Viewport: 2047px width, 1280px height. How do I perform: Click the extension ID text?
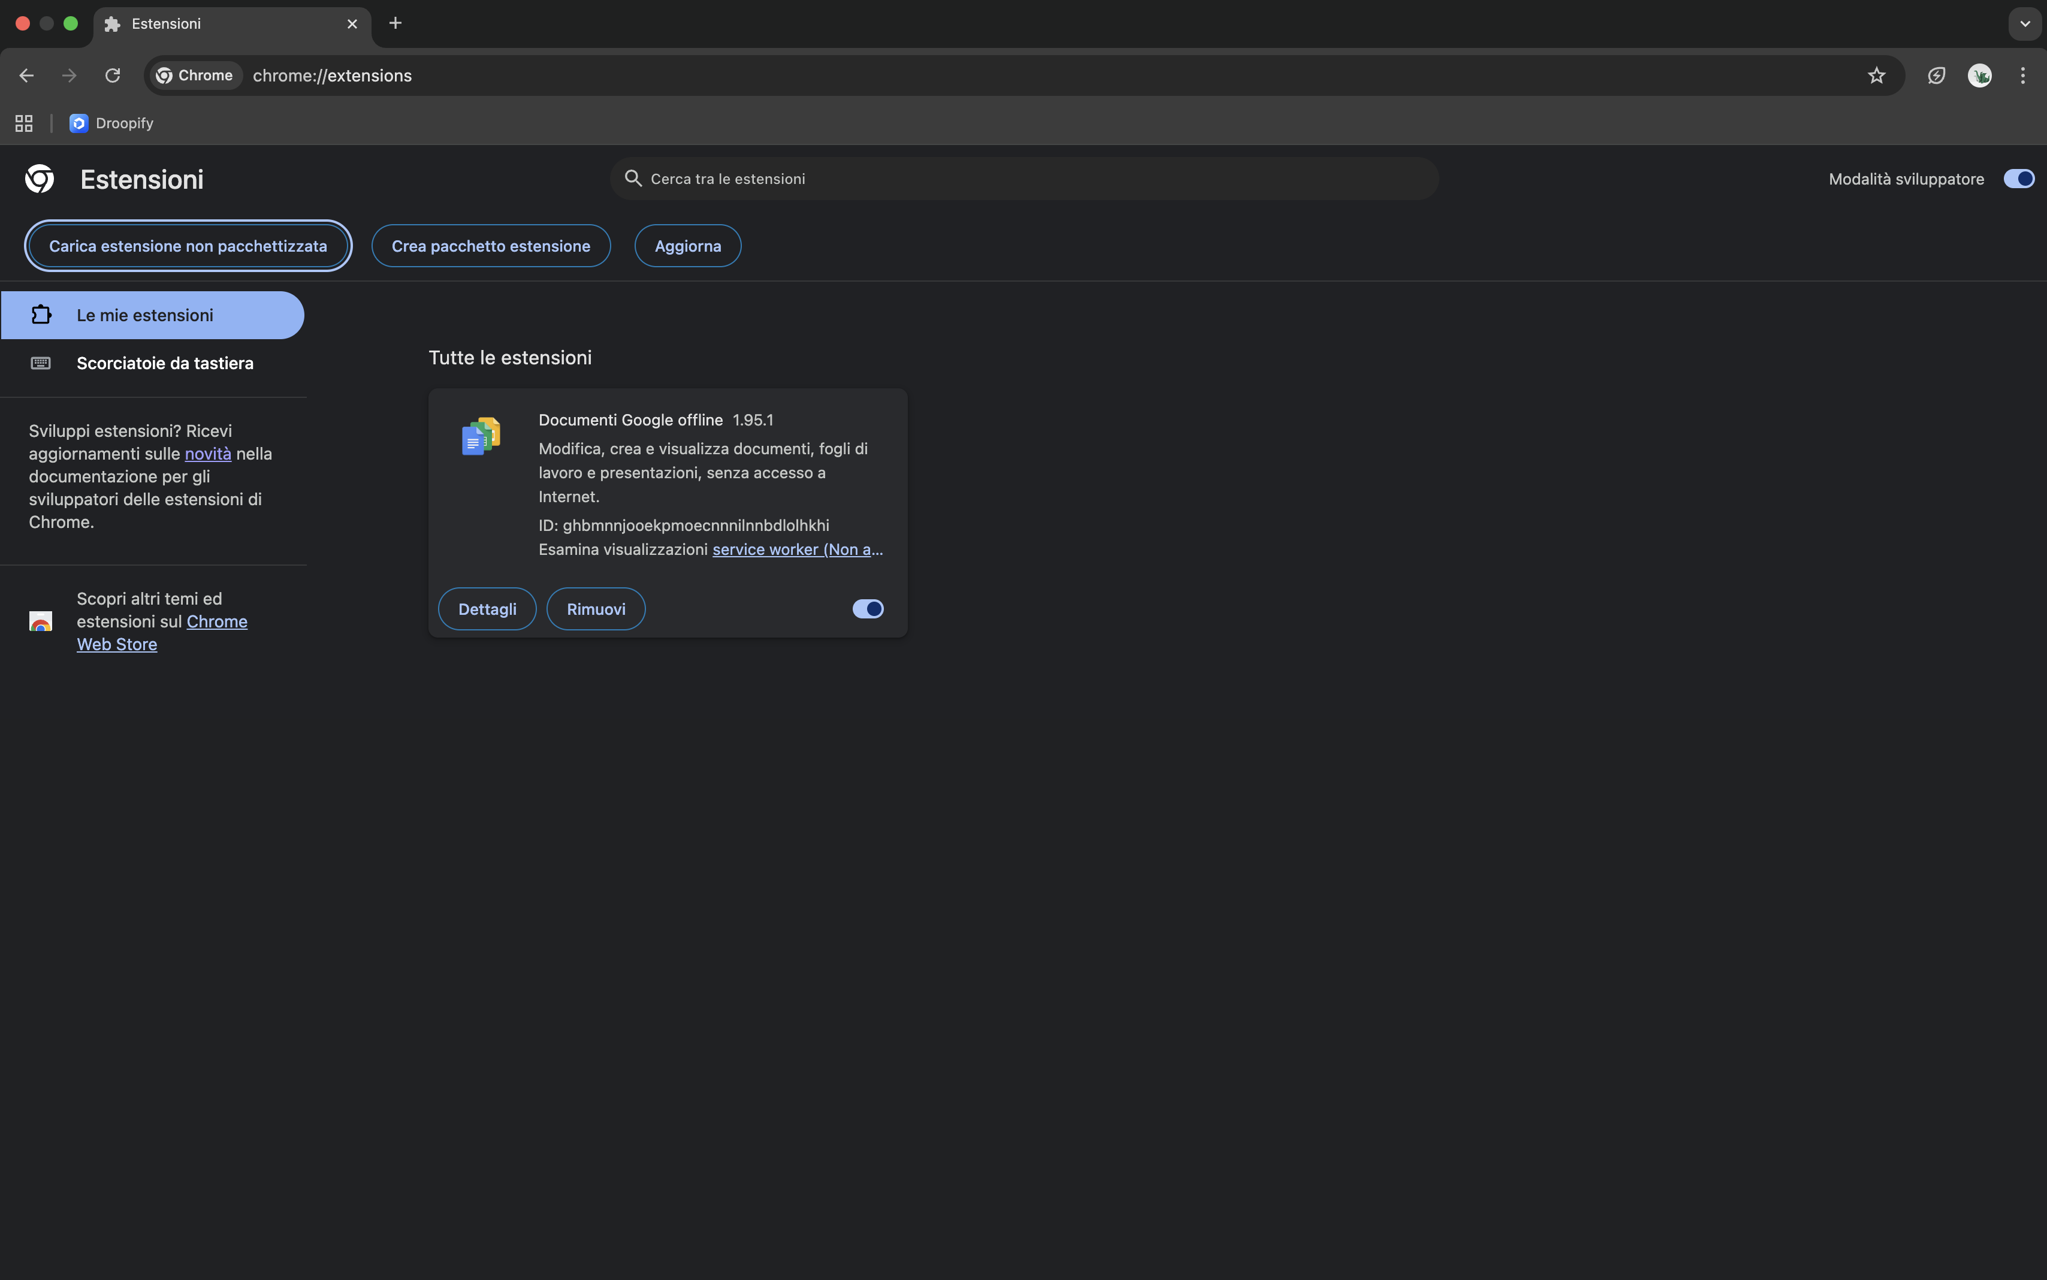pos(684,525)
